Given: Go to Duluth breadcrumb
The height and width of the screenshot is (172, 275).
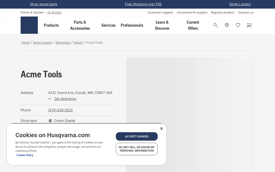Looking at the screenshot, I should [x=78, y=42].
